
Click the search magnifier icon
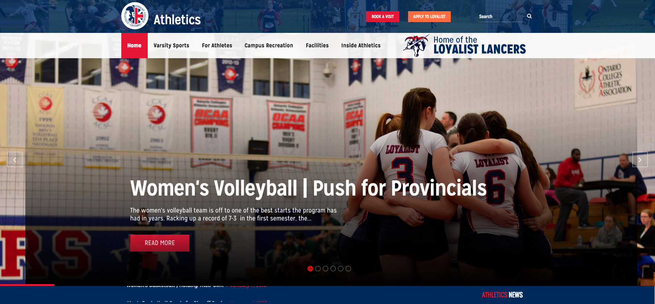click(529, 16)
